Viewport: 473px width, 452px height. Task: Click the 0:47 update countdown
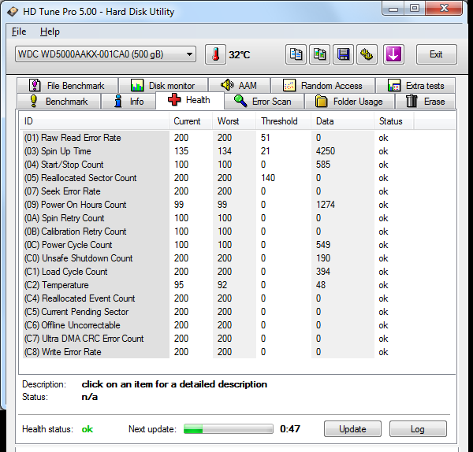click(x=290, y=429)
